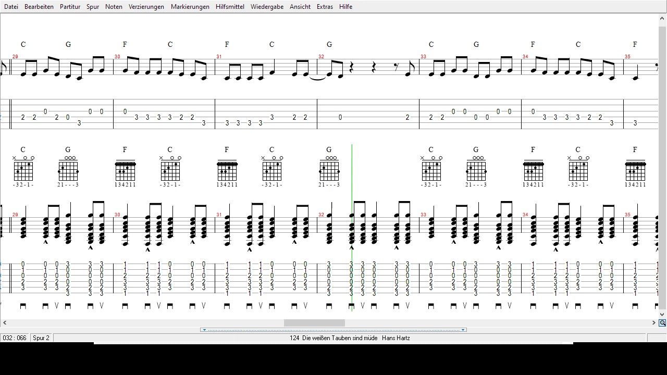This screenshot has width=667, height=375.
Task: Click the left handle of the dotted range slider
Action: click(204, 330)
